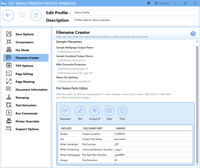
Task: Click sample path 'C:\DEMO\document_part0001.tif'
Action: pos(74,81)
